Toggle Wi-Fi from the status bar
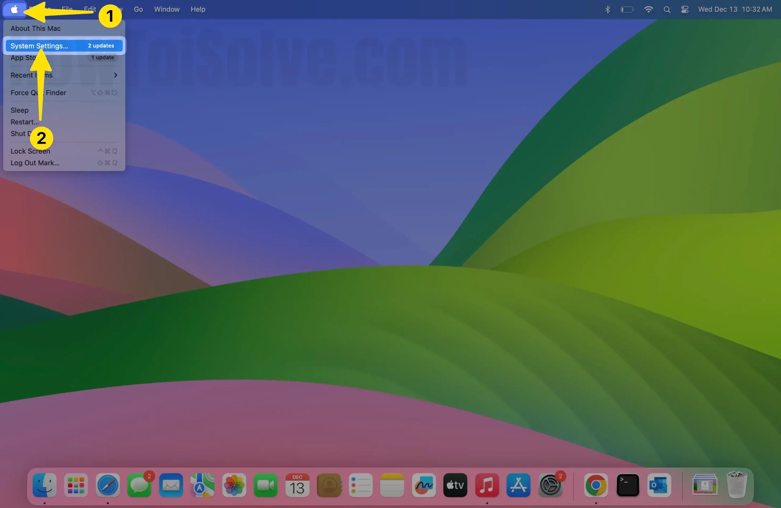 (648, 9)
